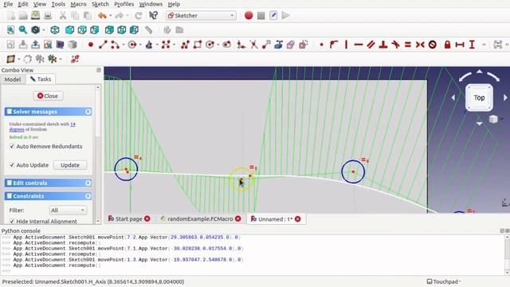
Task: Apply Perpendicular constraint
Action: point(383,45)
